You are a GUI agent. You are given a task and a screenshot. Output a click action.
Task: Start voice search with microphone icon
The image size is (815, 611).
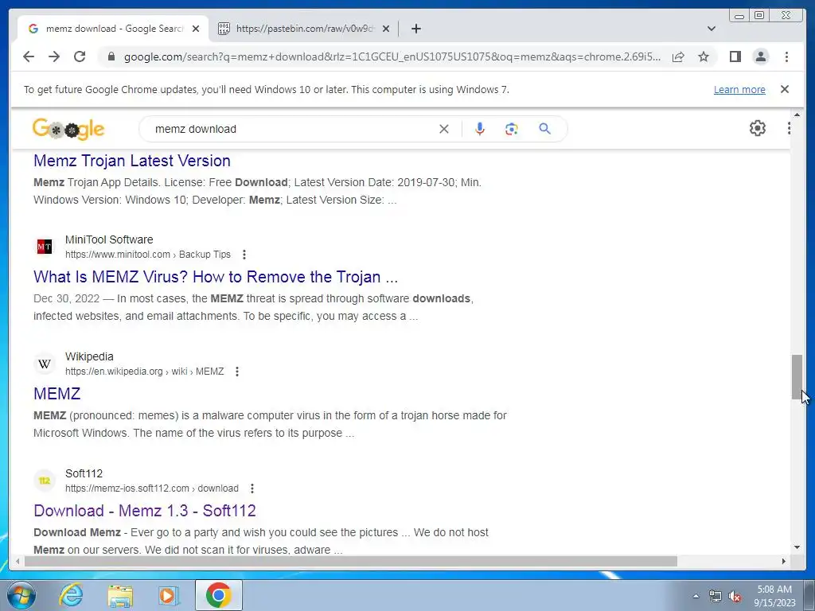point(480,129)
